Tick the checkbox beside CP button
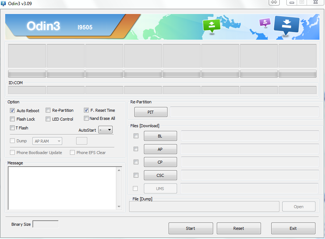This screenshot has width=325, height=239. tap(136, 162)
